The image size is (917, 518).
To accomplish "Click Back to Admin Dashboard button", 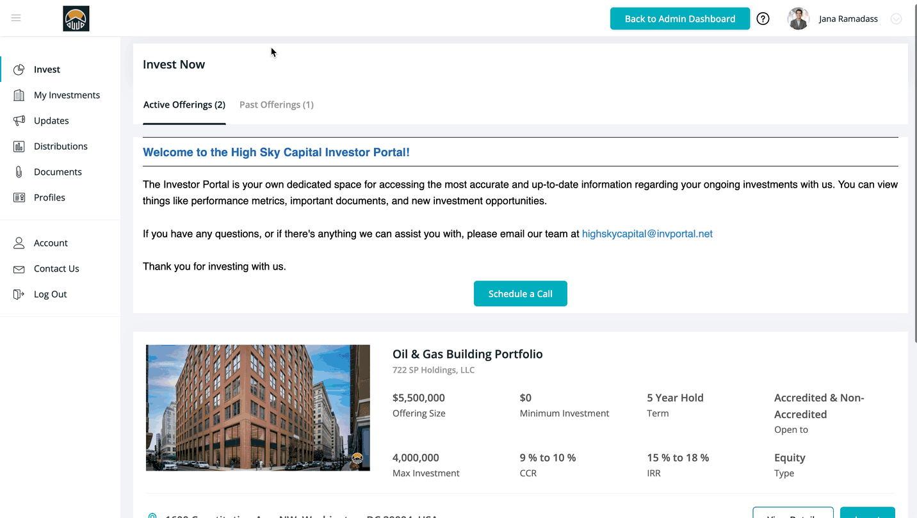I will click(x=680, y=19).
